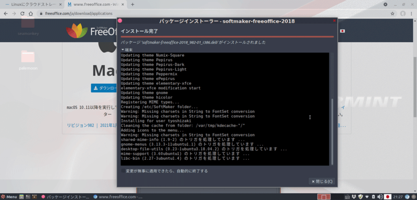
Task: Click the インストール完了 heading
Action: coord(139,31)
